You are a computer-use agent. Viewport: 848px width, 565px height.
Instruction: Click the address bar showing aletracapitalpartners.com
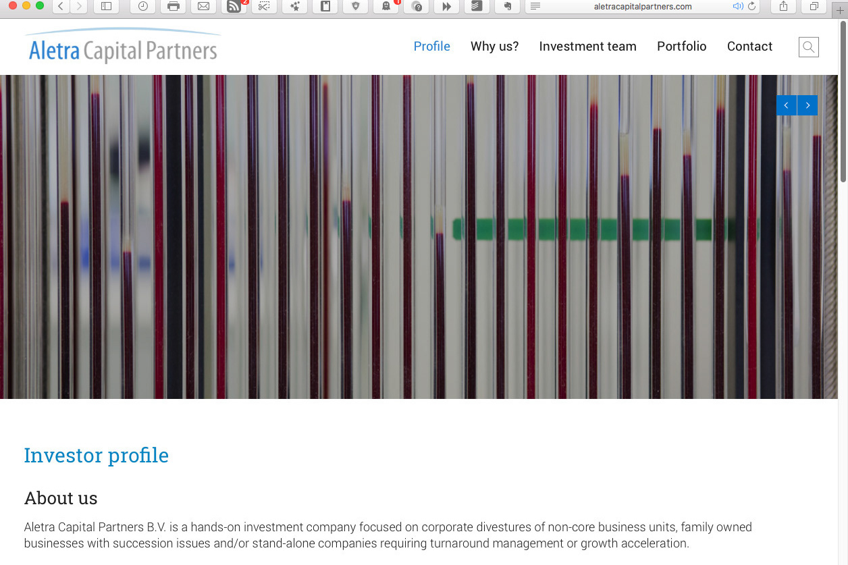pos(643,7)
